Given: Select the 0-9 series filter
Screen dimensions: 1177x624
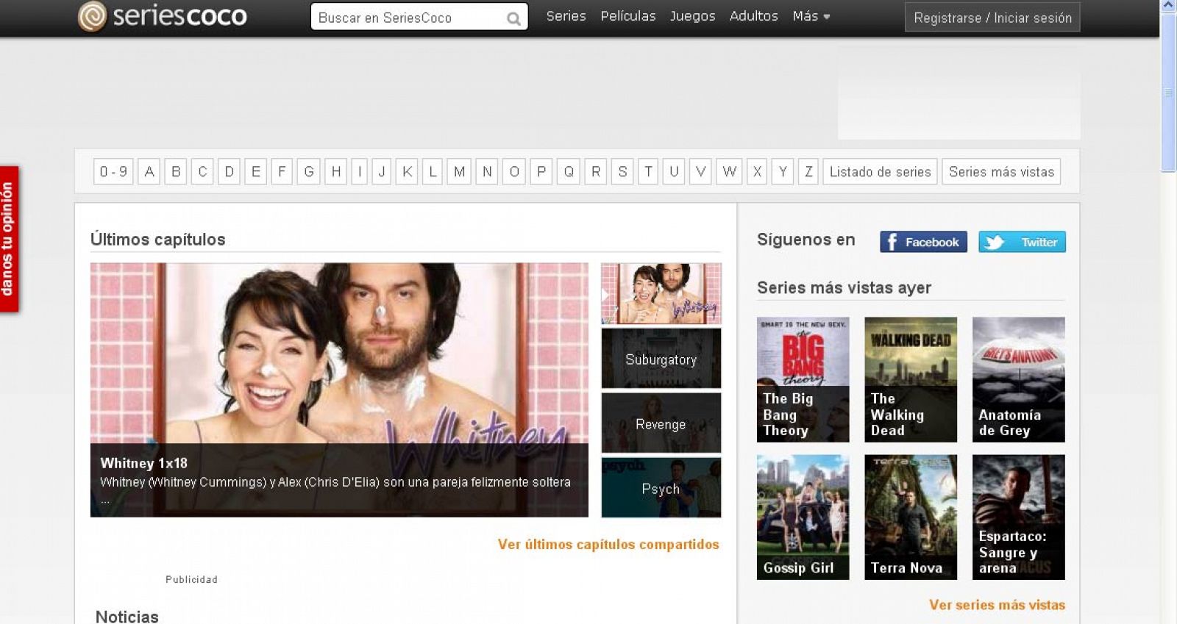Looking at the screenshot, I should pos(113,172).
